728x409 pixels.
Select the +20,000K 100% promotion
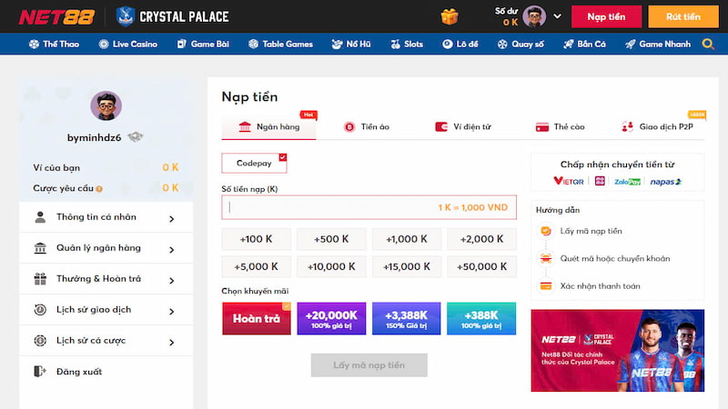[330, 319]
